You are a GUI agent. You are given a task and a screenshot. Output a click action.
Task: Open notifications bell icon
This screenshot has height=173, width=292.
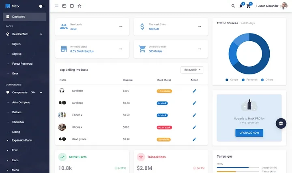click(241, 6)
